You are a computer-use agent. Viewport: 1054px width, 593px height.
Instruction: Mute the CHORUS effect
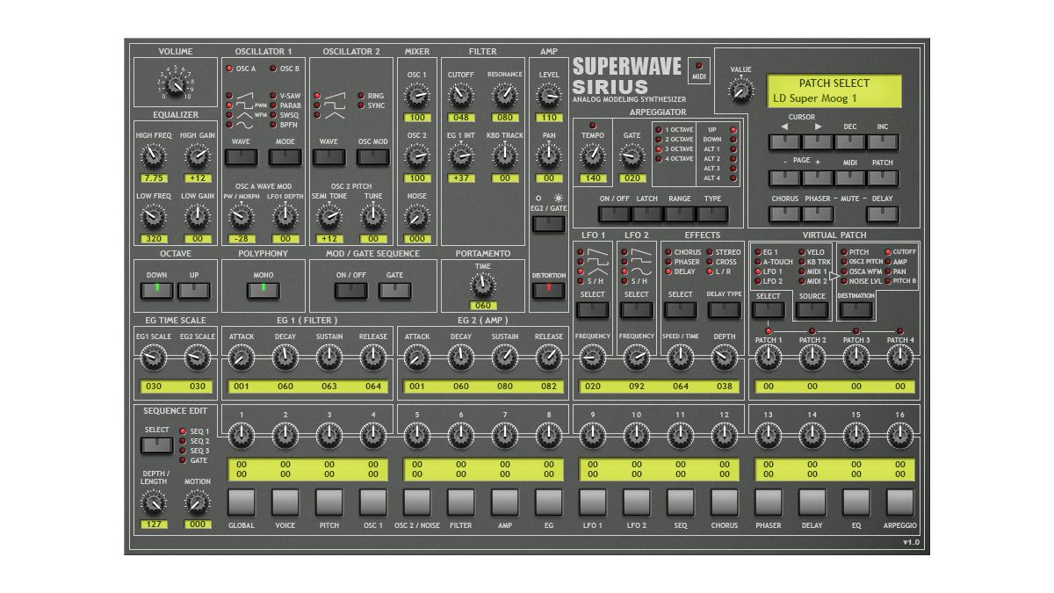click(x=784, y=215)
